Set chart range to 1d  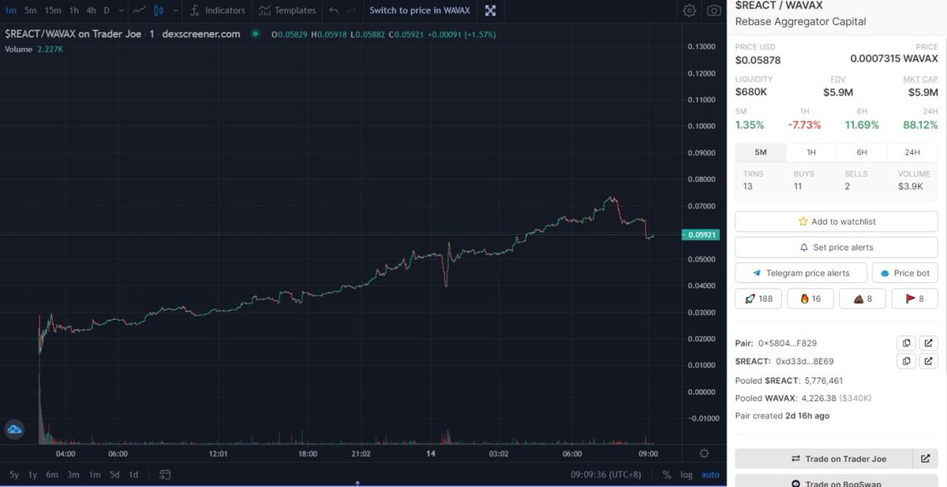click(133, 474)
